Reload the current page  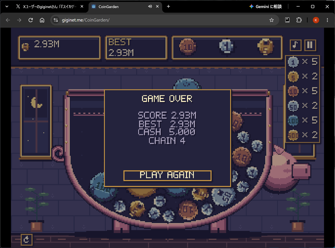coord(31,20)
